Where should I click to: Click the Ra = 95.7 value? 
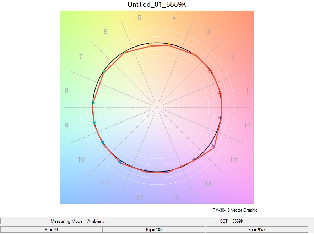tap(257, 230)
